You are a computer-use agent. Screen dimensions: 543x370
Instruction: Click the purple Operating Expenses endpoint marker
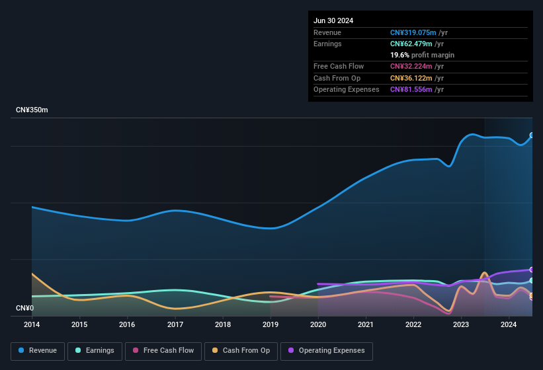(x=532, y=270)
